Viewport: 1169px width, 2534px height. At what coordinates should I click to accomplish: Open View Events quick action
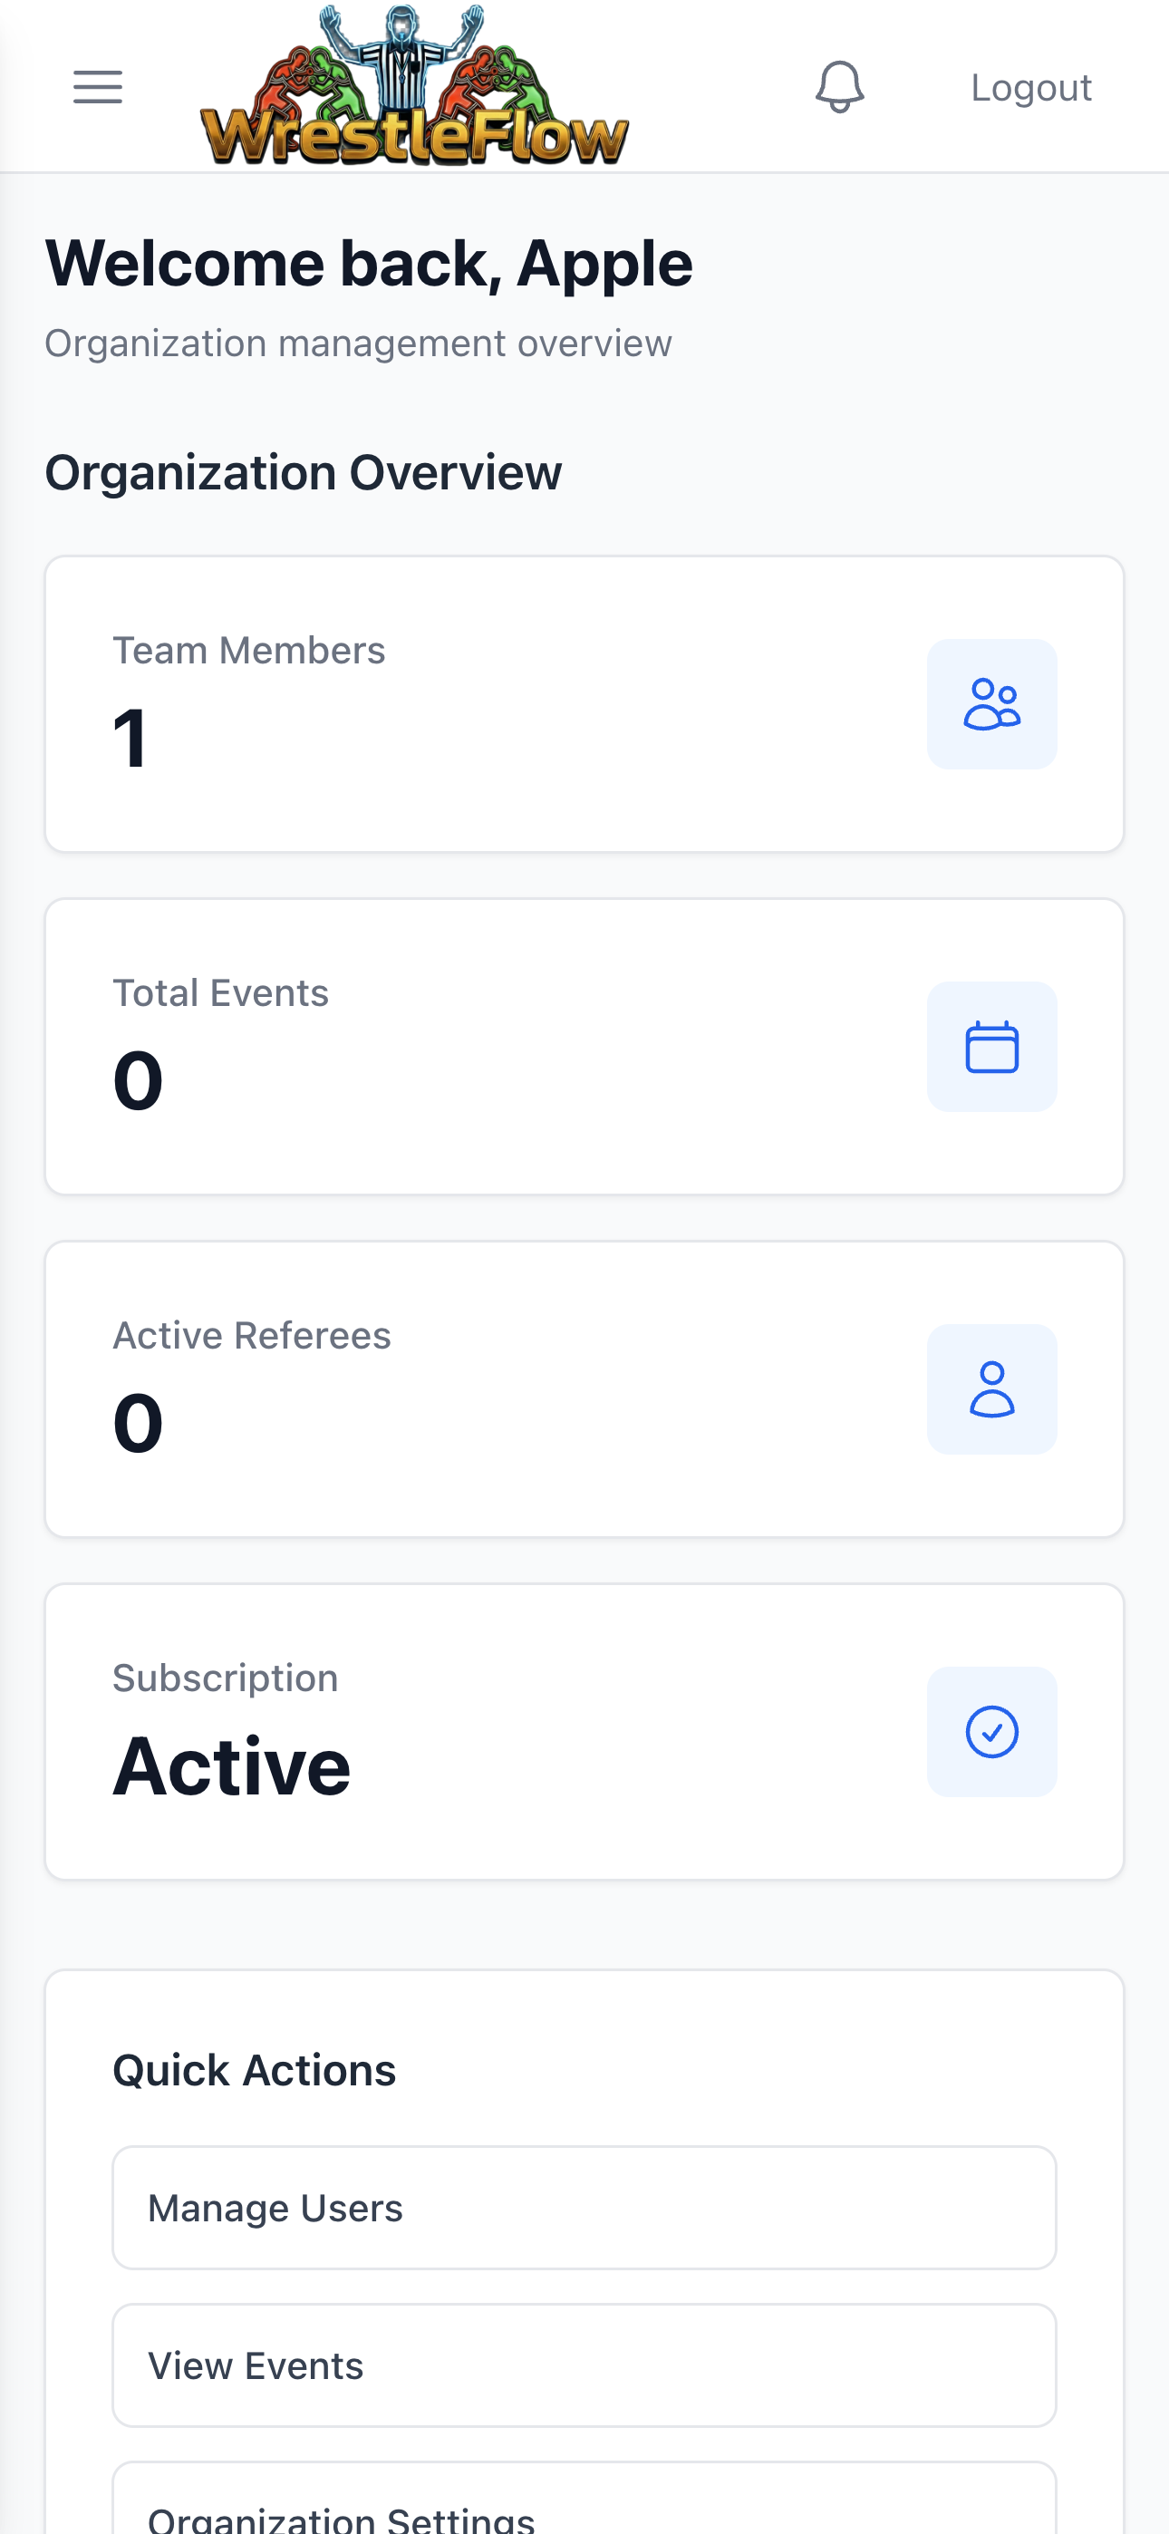pyautogui.click(x=584, y=2365)
